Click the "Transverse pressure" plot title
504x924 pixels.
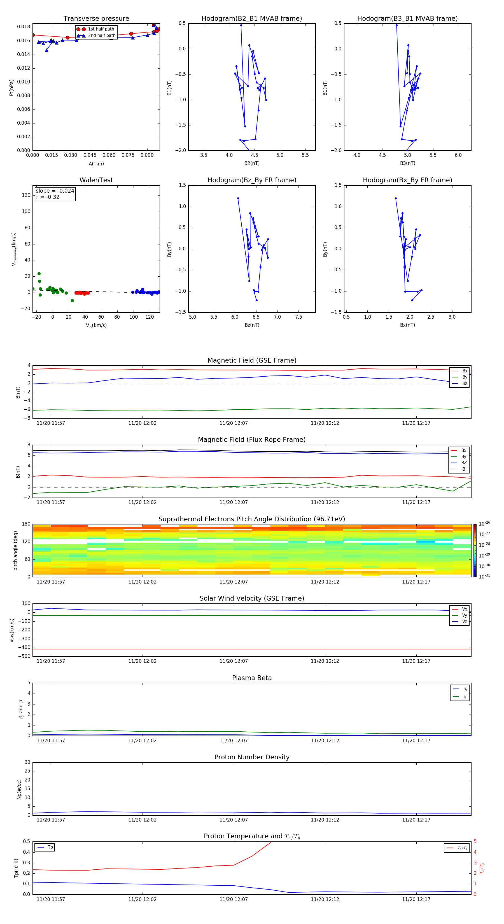point(96,19)
